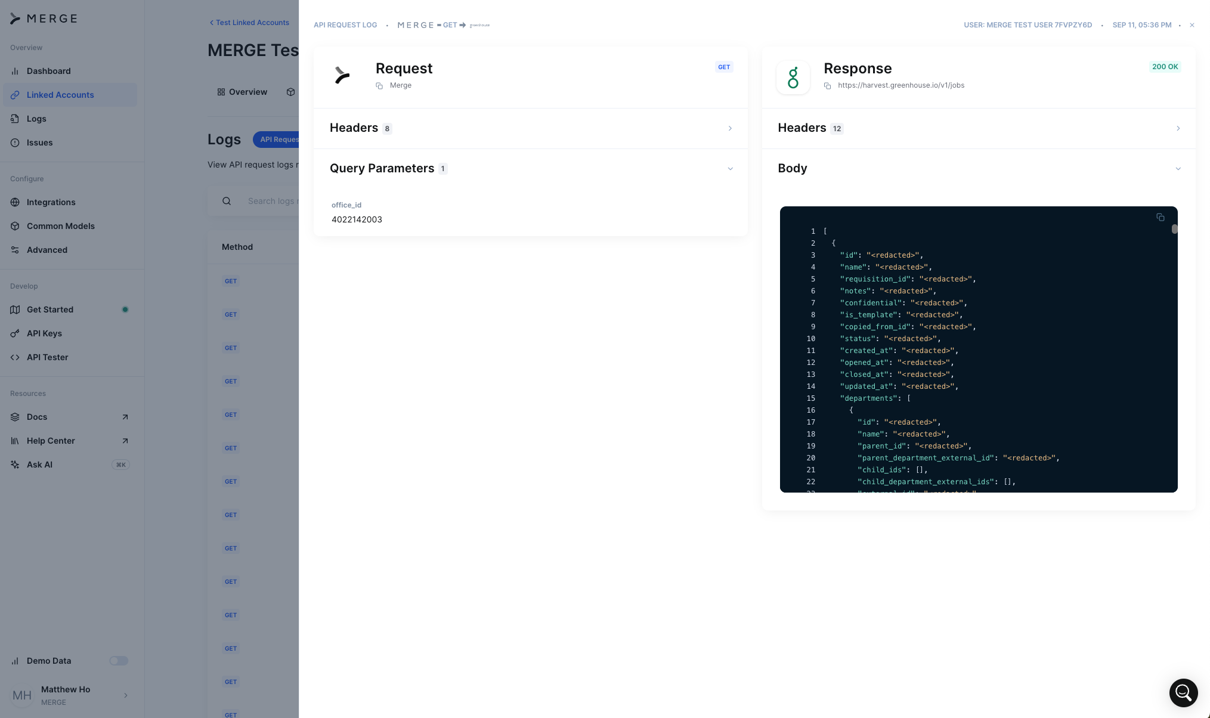The width and height of the screenshot is (1210, 718).
Task: Copy the Merge request source
Action: (379, 86)
